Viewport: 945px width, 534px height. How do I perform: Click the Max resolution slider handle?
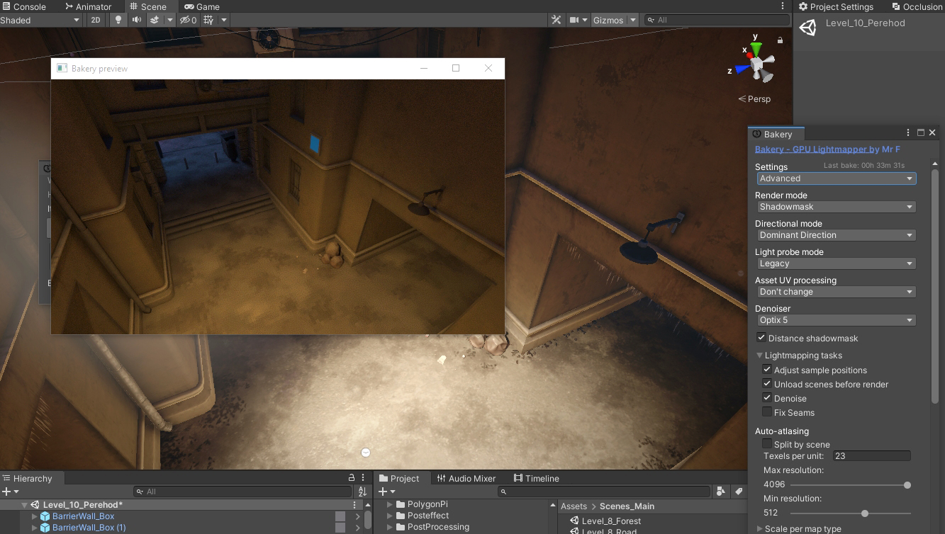click(907, 485)
